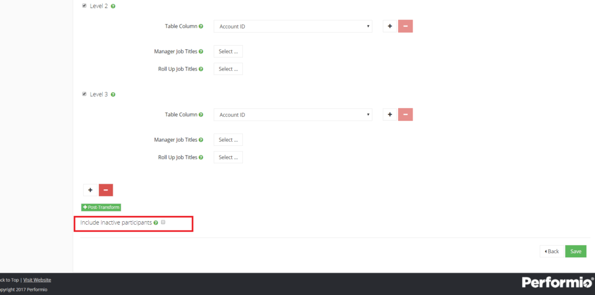Screen dimensions: 595x295
Task: Remove the table column in Level 2
Action: [x=405, y=26]
